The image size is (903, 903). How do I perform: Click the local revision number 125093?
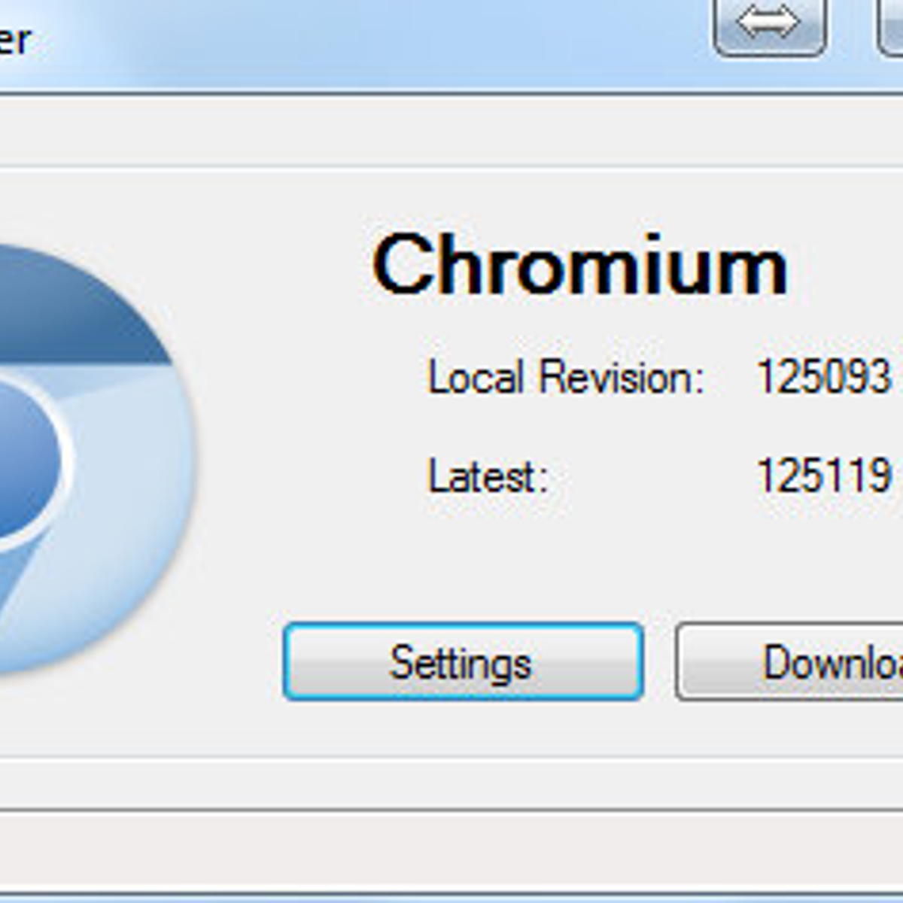click(824, 376)
